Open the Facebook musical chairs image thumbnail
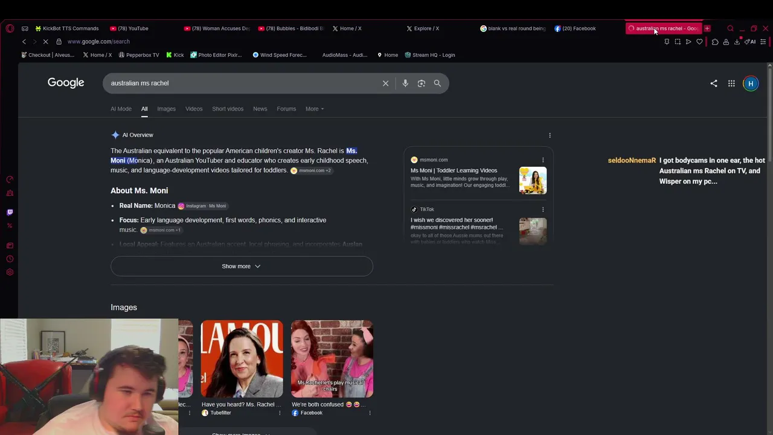 tap(332, 359)
